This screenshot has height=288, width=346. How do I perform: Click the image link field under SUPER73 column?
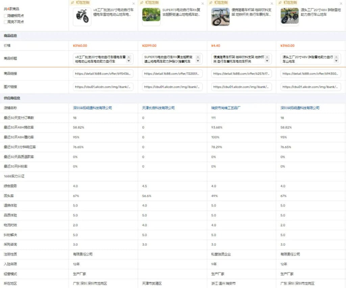tap(172, 87)
